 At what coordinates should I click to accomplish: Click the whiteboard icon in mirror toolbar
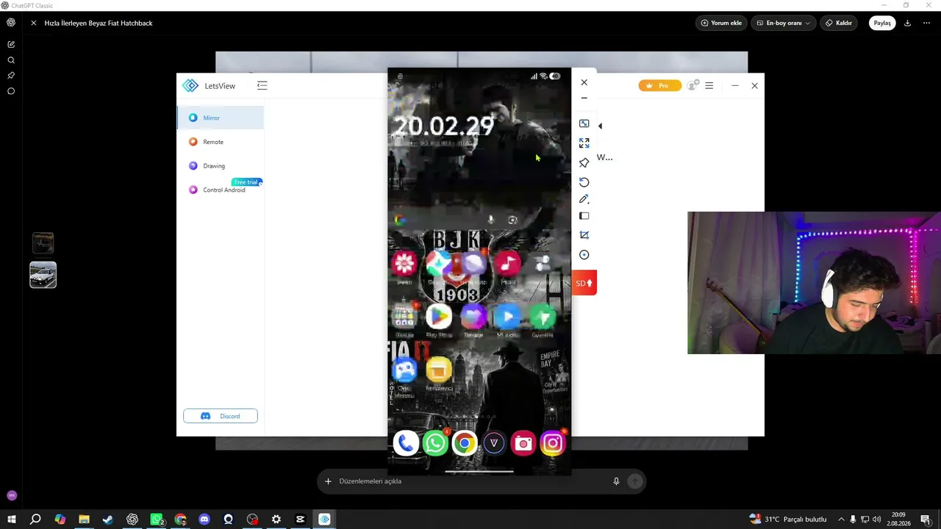coord(584,216)
